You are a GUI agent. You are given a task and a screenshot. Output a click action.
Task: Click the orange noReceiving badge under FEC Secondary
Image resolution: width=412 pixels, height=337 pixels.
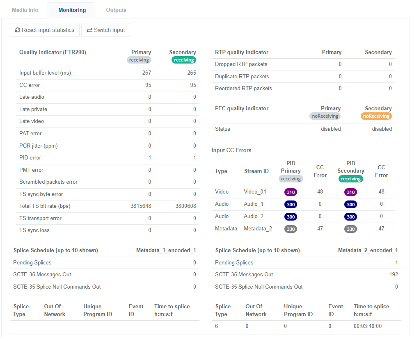(376, 116)
